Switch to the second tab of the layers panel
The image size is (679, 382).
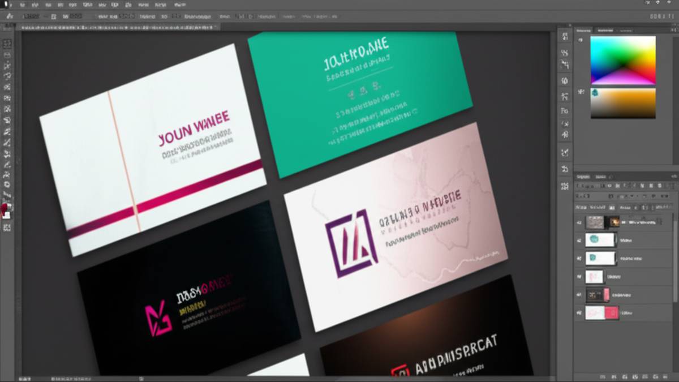[x=600, y=177]
